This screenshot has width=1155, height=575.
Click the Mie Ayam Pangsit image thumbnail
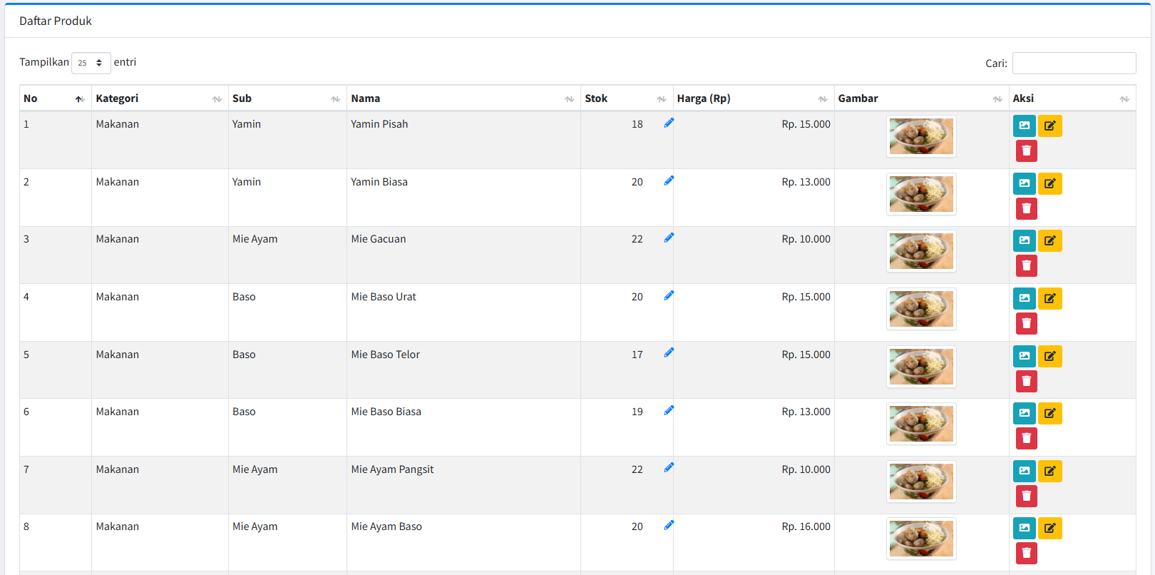[x=920, y=482]
